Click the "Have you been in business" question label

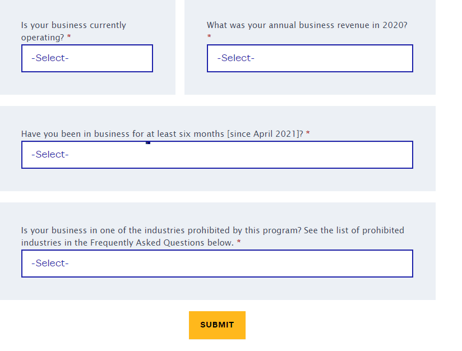(161, 134)
